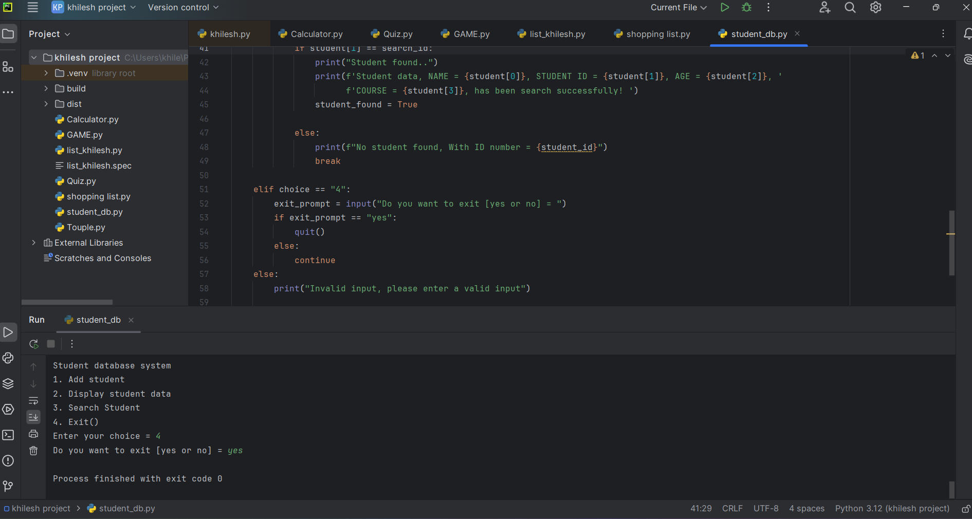The width and height of the screenshot is (972, 519).
Task: Stop the running process
Action: (x=51, y=344)
